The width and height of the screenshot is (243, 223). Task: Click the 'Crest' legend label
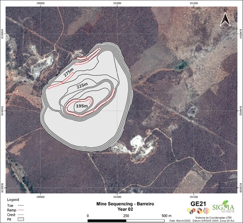[x=11, y=215]
